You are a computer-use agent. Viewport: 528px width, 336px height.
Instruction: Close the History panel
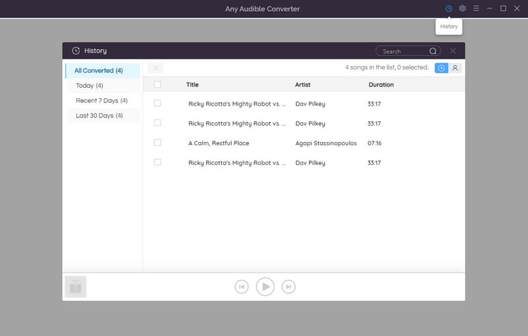453,51
